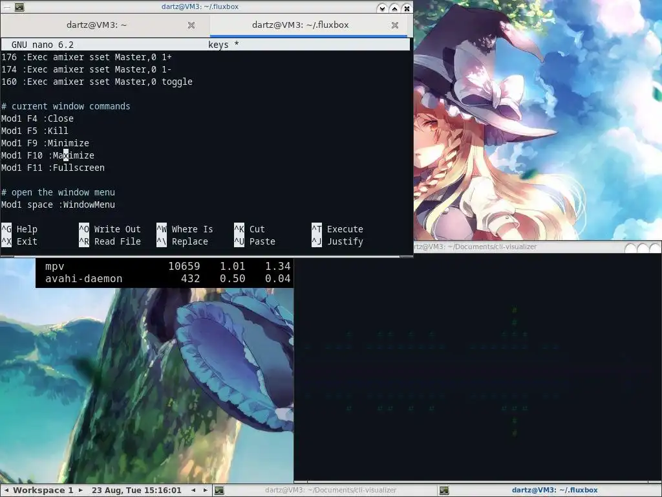This screenshot has height=497, width=662.
Task: Click inside the cli-visualizer terminal area
Action: [477, 367]
